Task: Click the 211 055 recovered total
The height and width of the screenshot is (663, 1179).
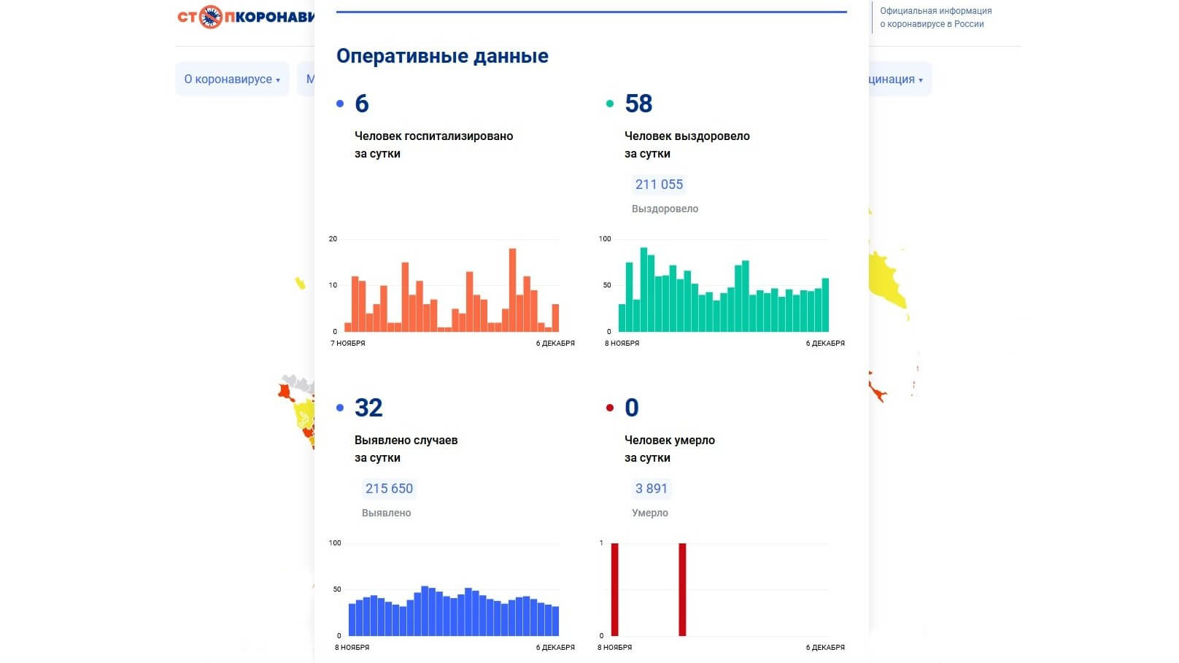Action: pos(659,185)
